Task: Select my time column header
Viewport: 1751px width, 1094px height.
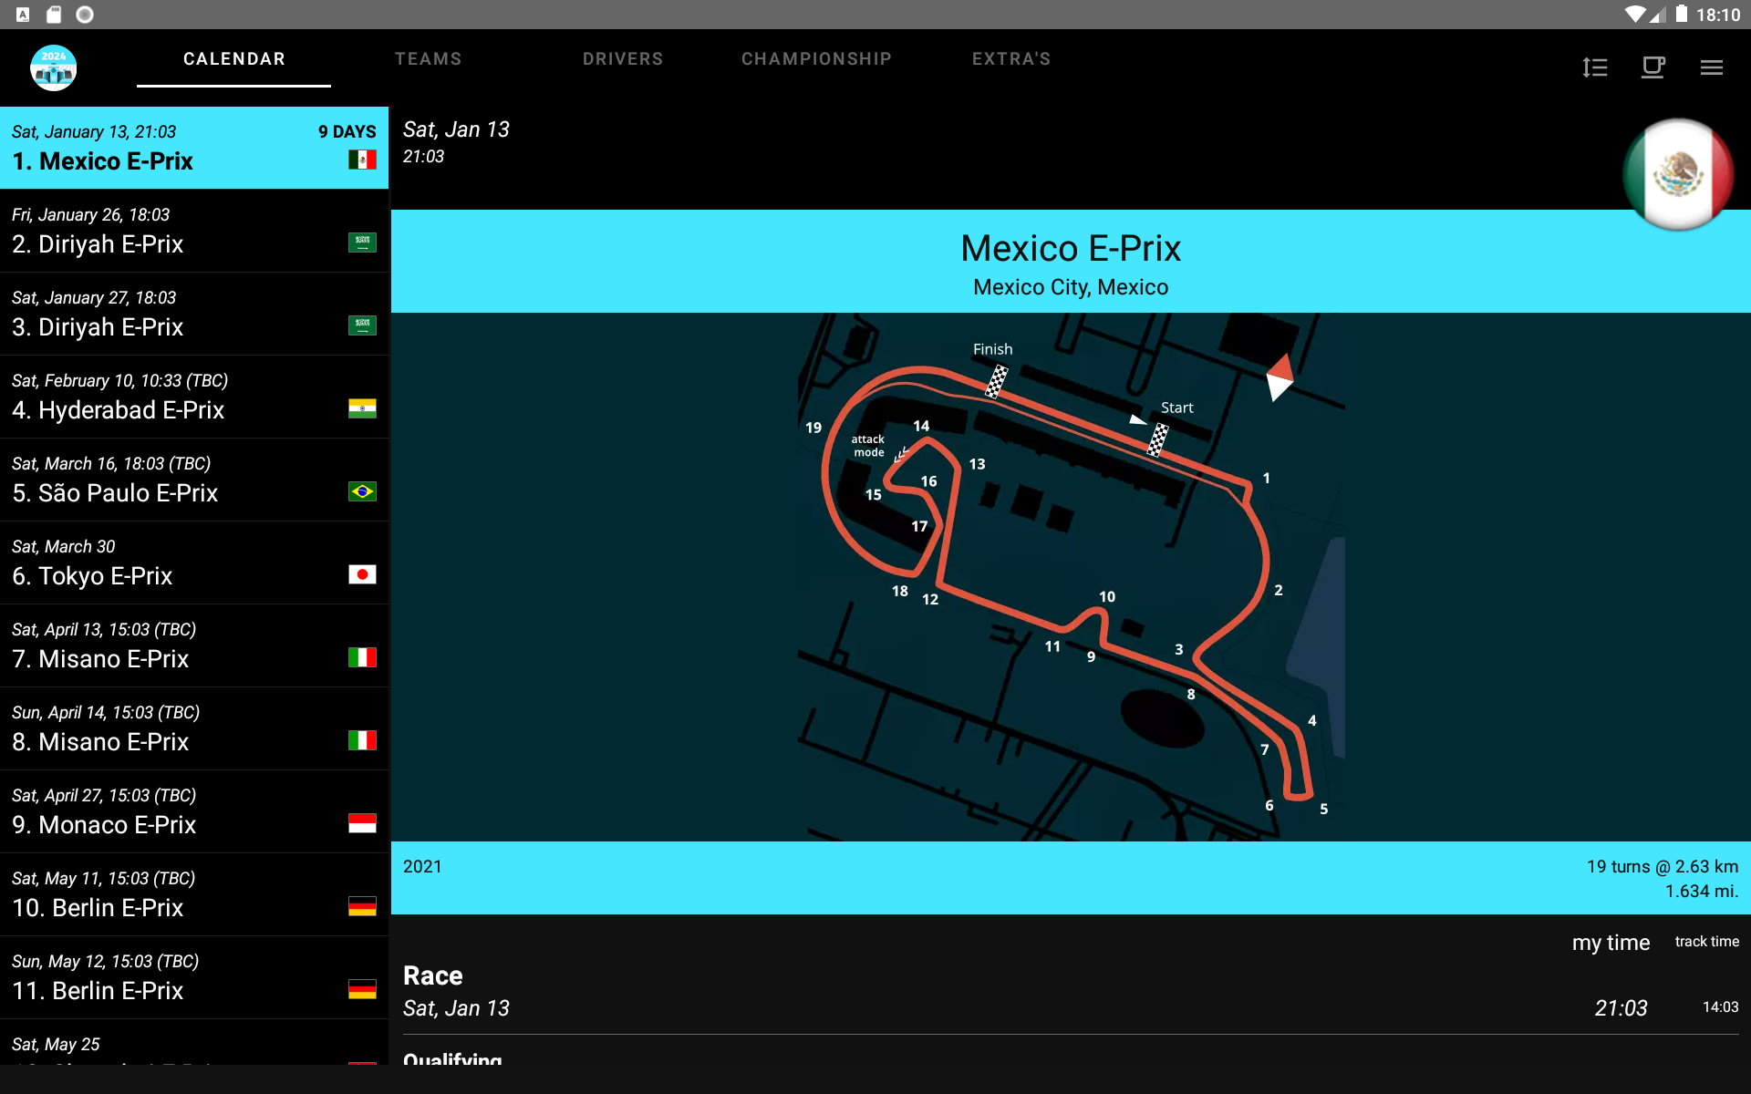Action: pyautogui.click(x=1611, y=943)
